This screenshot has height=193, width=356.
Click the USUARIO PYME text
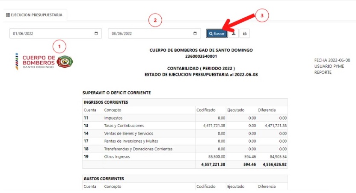coord(329,66)
